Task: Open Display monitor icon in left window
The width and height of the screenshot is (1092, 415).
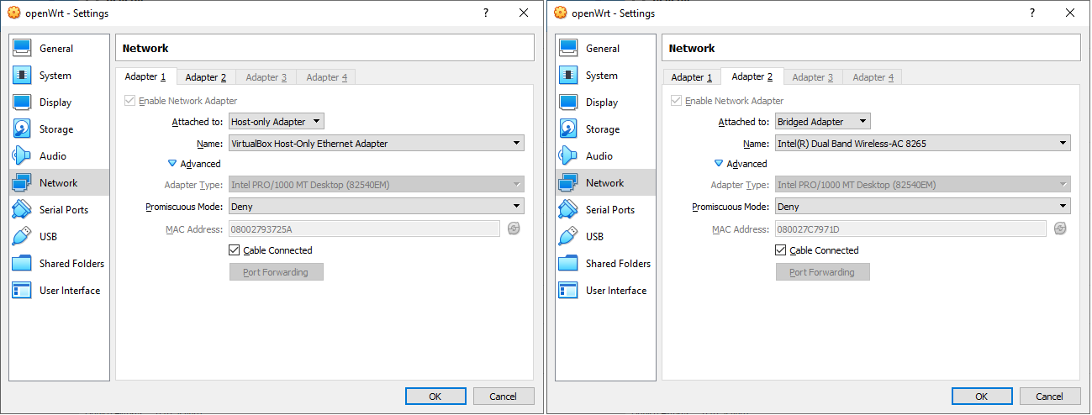Action: (x=23, y=102)
